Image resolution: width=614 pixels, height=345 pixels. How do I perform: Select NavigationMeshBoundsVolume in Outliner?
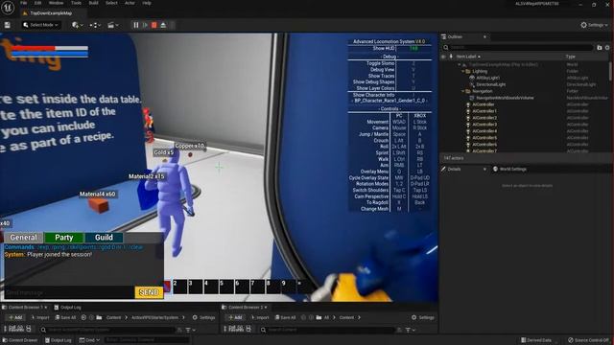(x=505, y=98)
